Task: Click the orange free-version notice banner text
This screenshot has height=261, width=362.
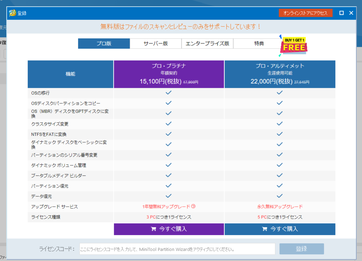Action: click(181, 27)
